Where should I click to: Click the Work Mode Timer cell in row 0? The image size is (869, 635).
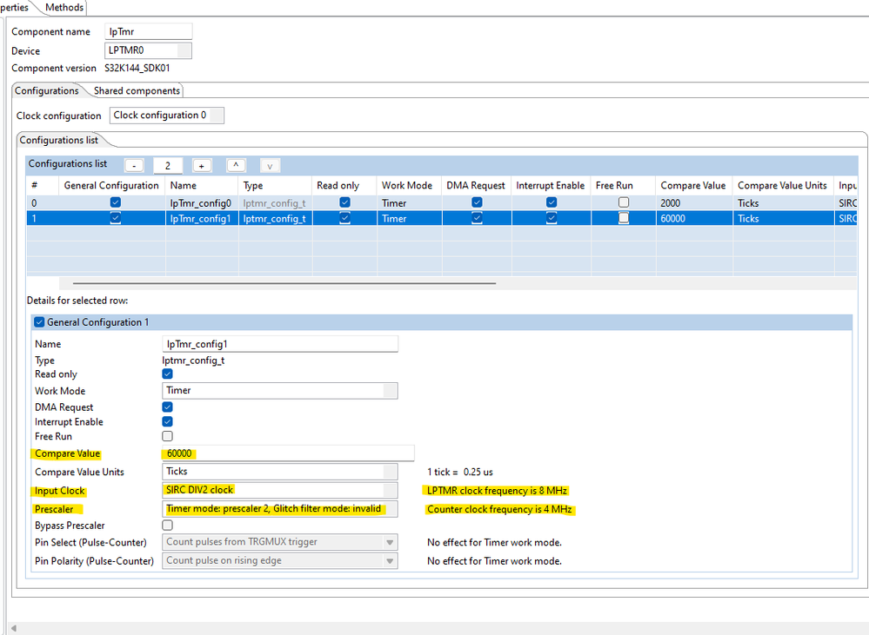[409, 203]
